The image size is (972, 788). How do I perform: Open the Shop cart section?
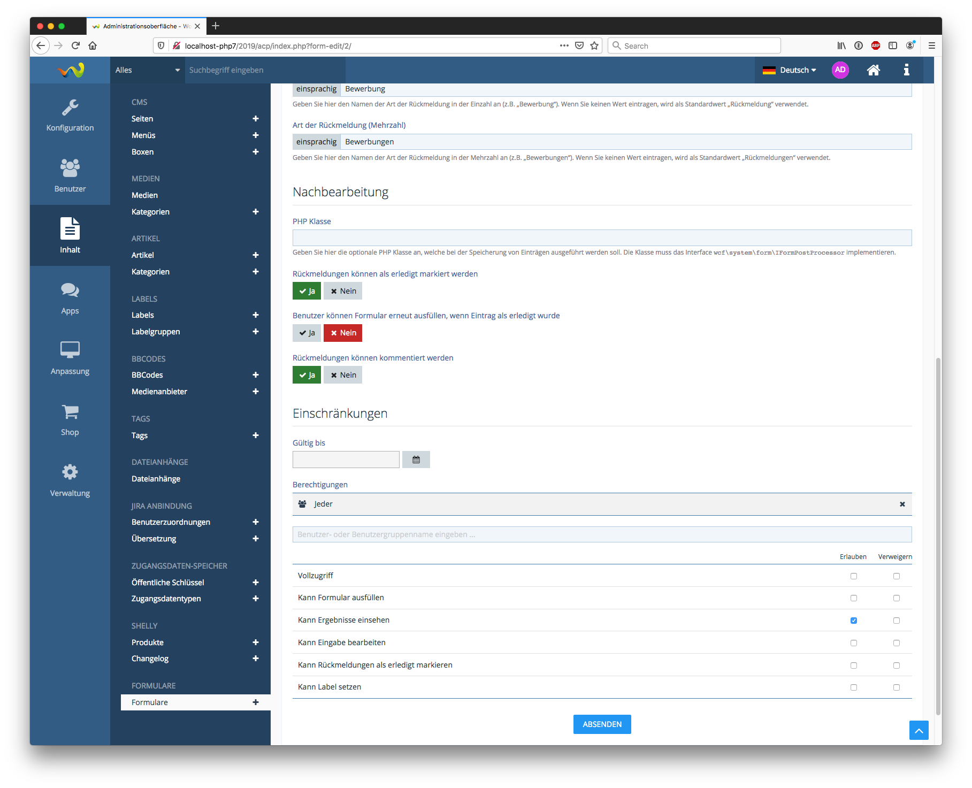[70, 419]
